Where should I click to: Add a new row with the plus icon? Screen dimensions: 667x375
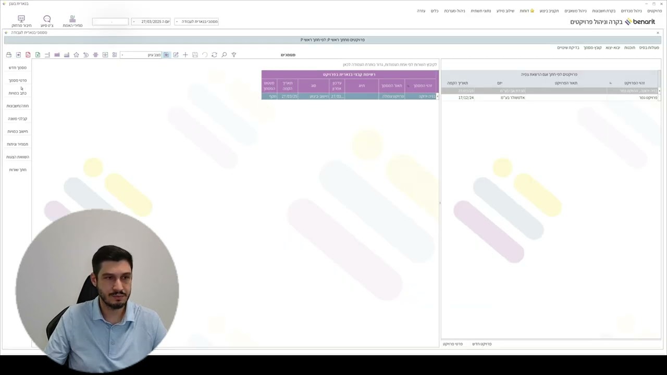185,55
